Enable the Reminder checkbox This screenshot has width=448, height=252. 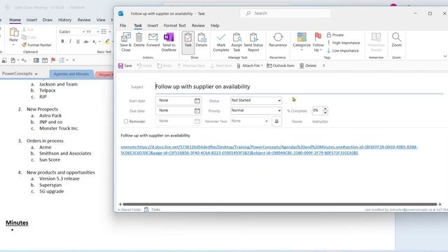(x=126, y=121)
